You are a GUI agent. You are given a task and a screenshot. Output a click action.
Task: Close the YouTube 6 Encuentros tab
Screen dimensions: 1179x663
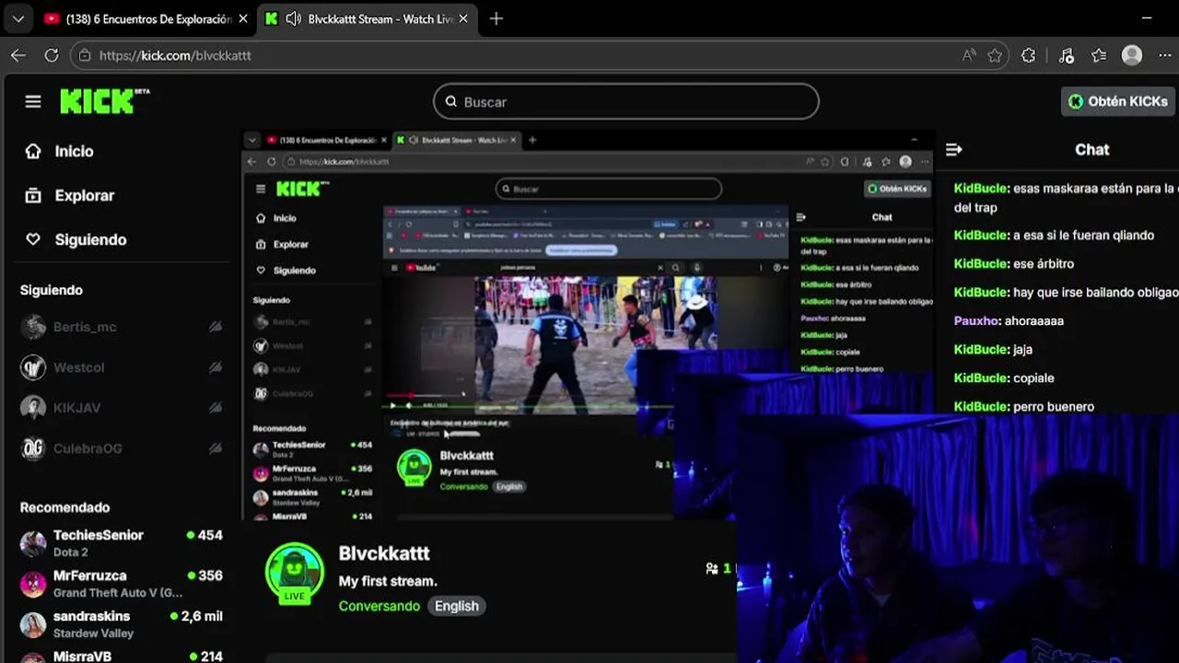[x=242, y=18]
